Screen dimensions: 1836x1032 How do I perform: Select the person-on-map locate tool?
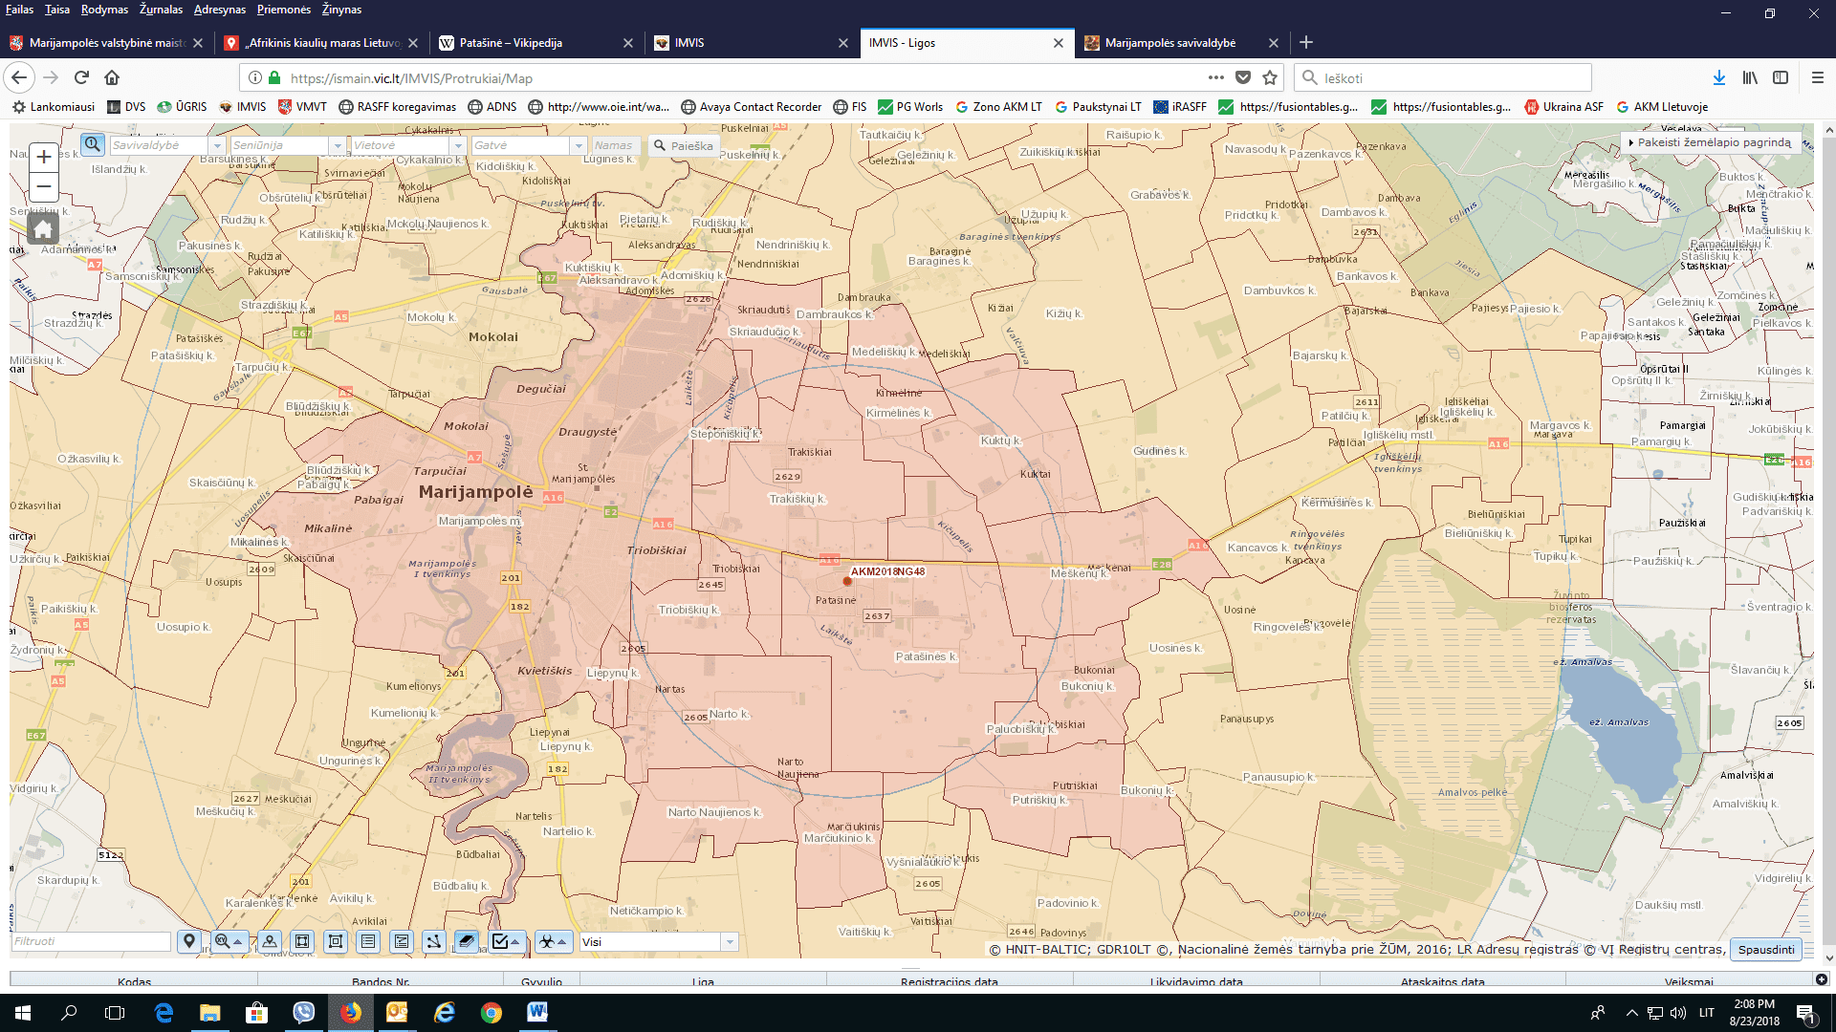pyautogui.click(x=270, y=941)
